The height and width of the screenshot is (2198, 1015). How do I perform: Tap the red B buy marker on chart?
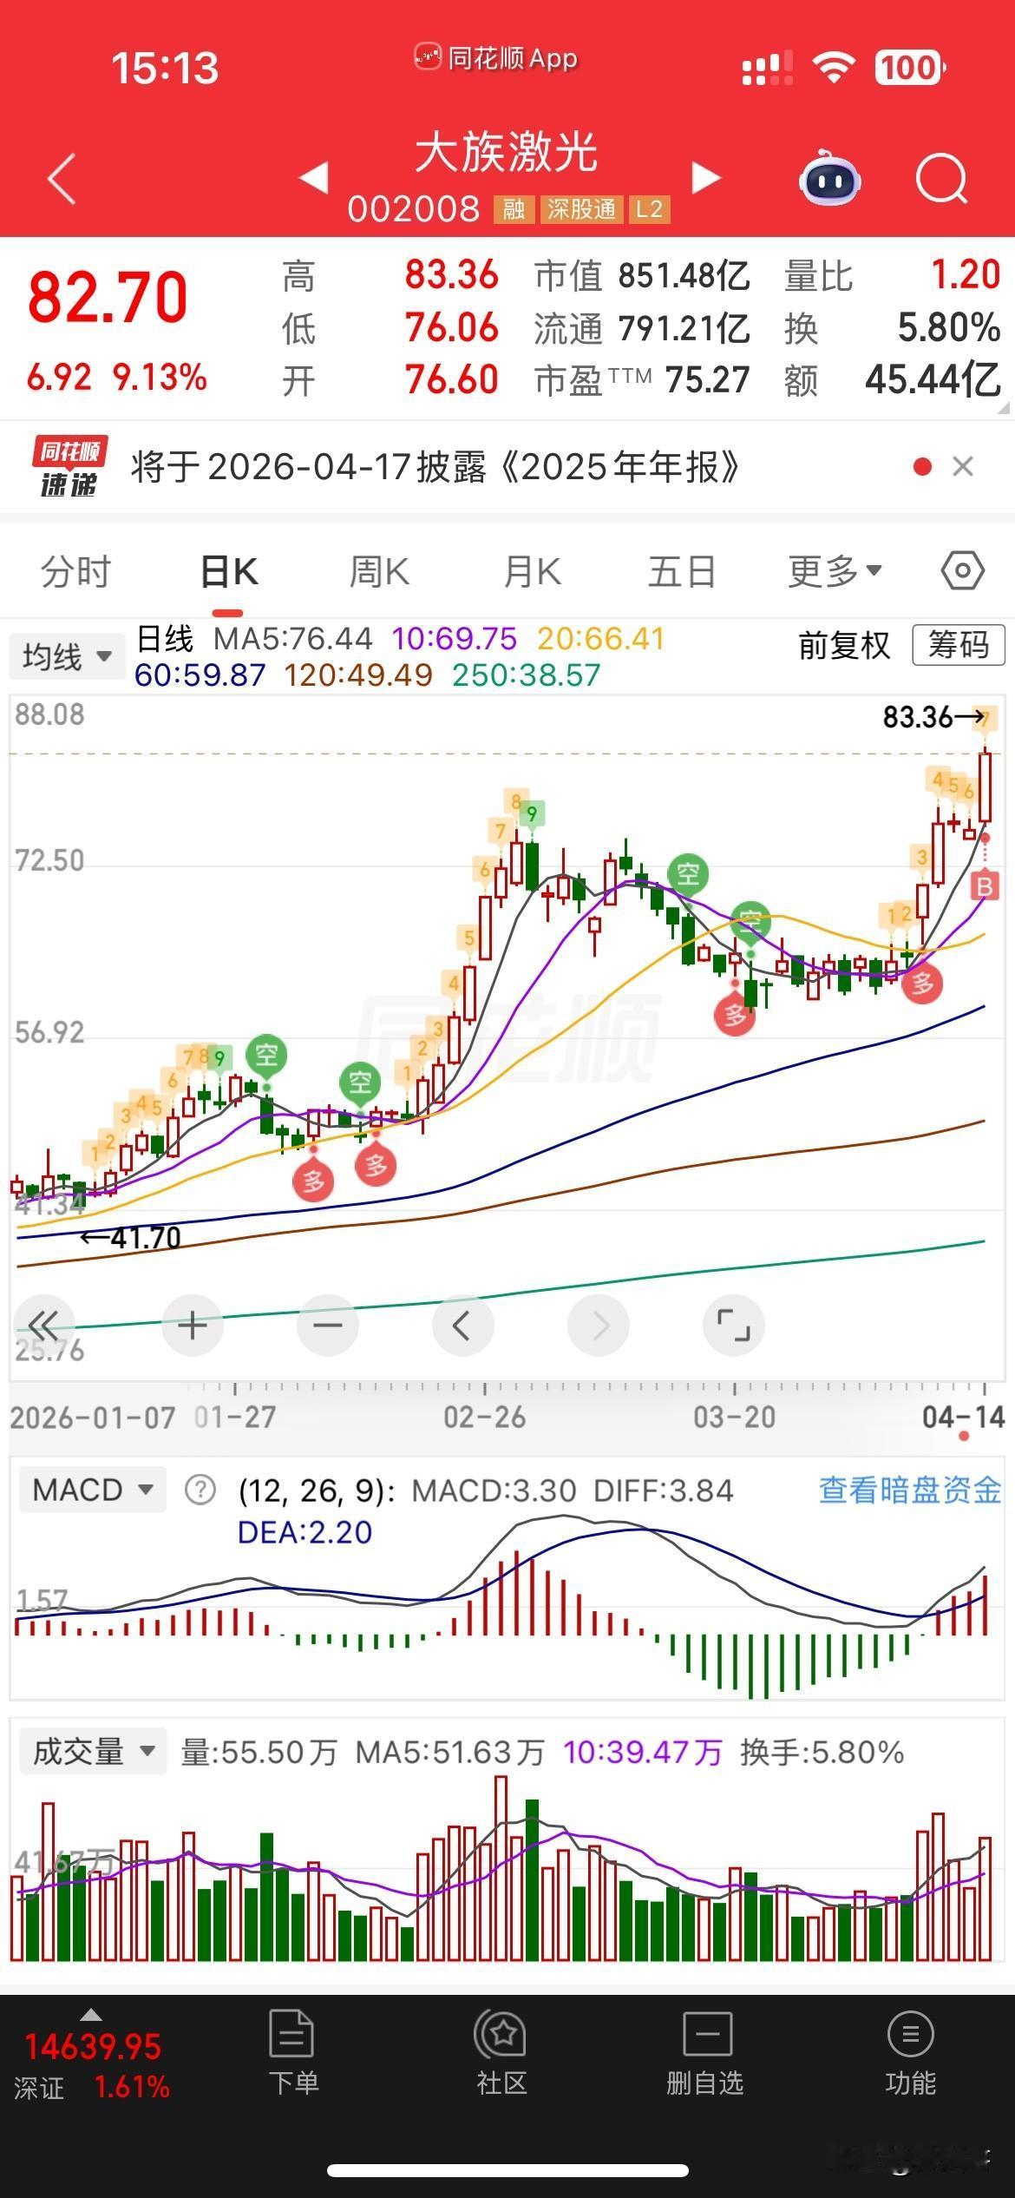coord(984,885)
